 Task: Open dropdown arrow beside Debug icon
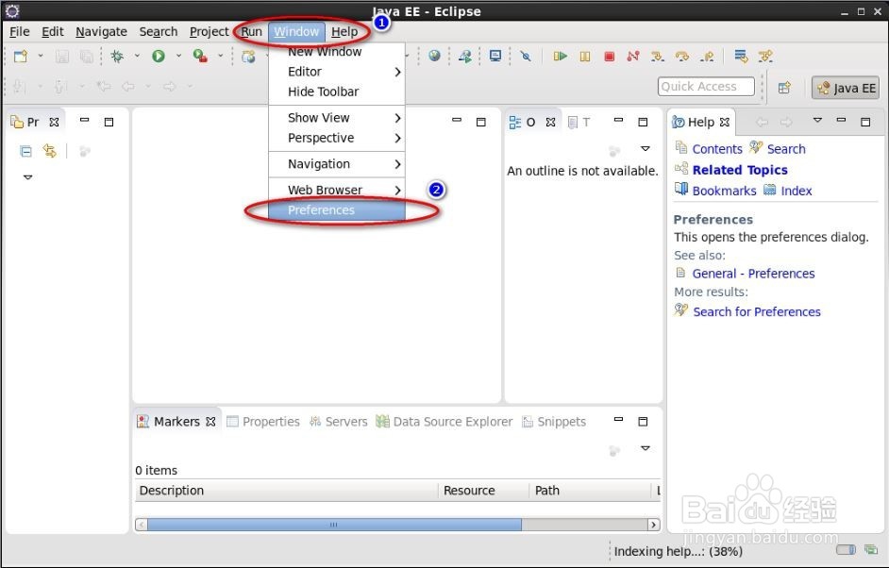tap(137, 56)
